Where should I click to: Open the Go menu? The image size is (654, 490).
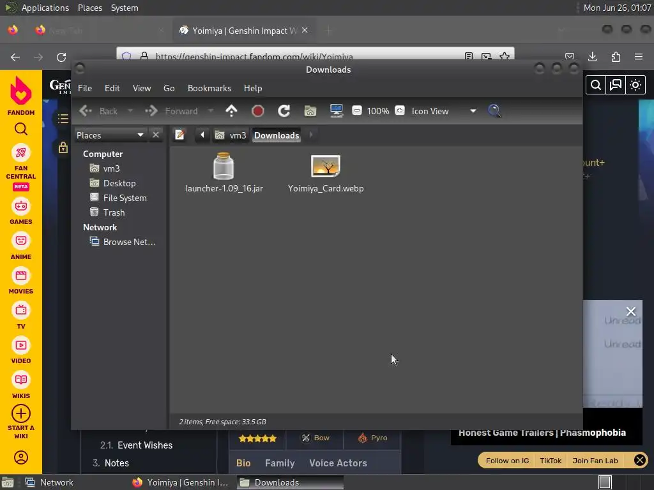coord(169,88)
